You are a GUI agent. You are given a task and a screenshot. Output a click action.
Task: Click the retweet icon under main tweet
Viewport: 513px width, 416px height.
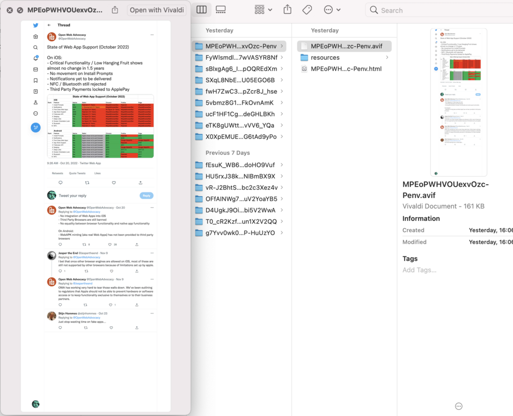pyautogui.click(x=87, y=183)
